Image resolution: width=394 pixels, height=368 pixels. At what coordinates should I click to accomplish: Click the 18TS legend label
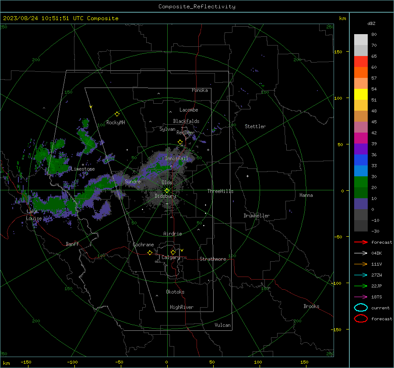376,297
